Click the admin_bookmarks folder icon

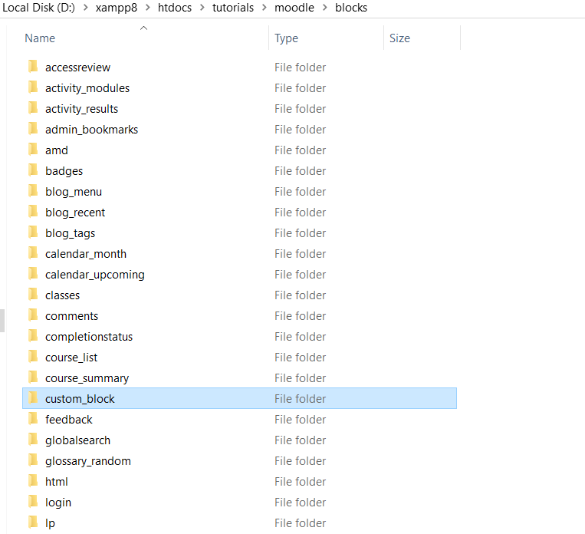33,128
